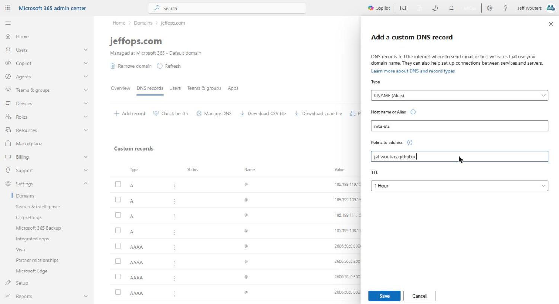This screenshot has width=559, height=304.
Task: Click Support headset icon in sidebar
Action: click(x=8, y=170)
